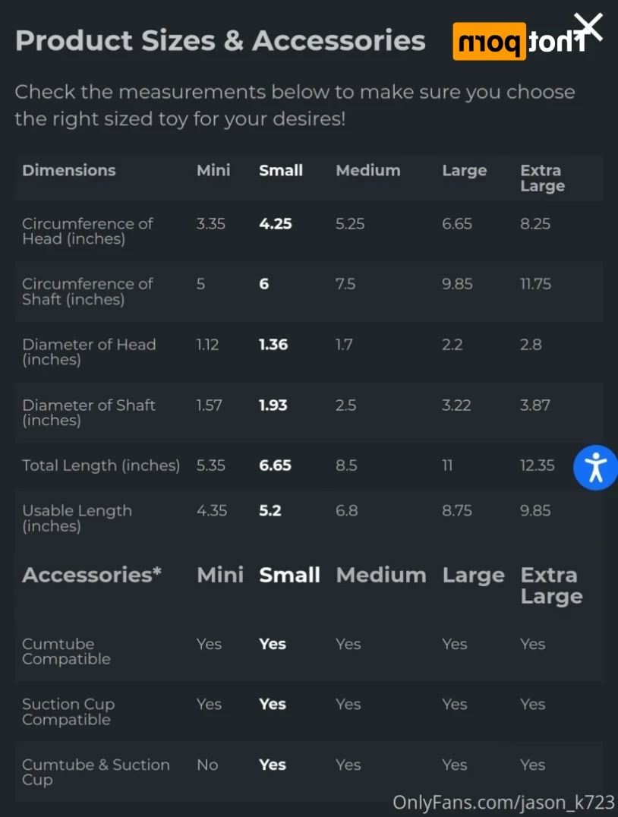The image size is (618, 817).
Task: Click the Accessories* section heading
Action: (x=92, y=575)
